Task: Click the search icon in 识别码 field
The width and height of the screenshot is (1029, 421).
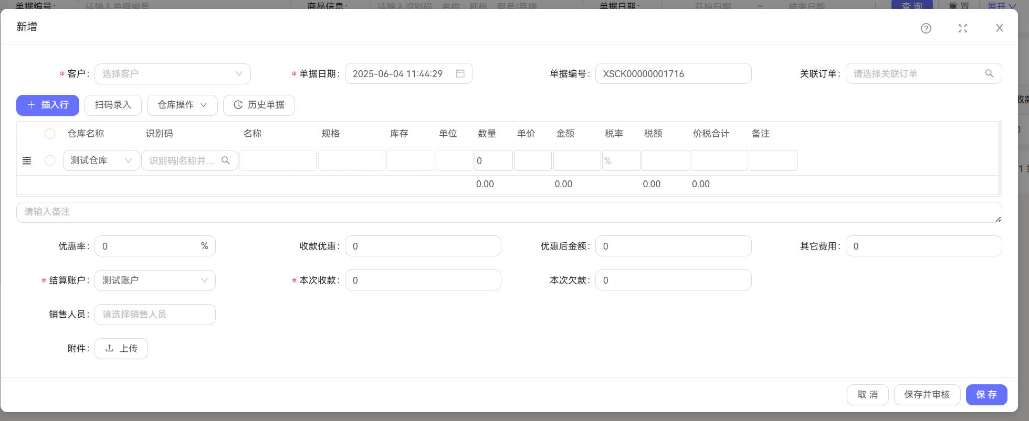Action: click(x=226, y=160)
